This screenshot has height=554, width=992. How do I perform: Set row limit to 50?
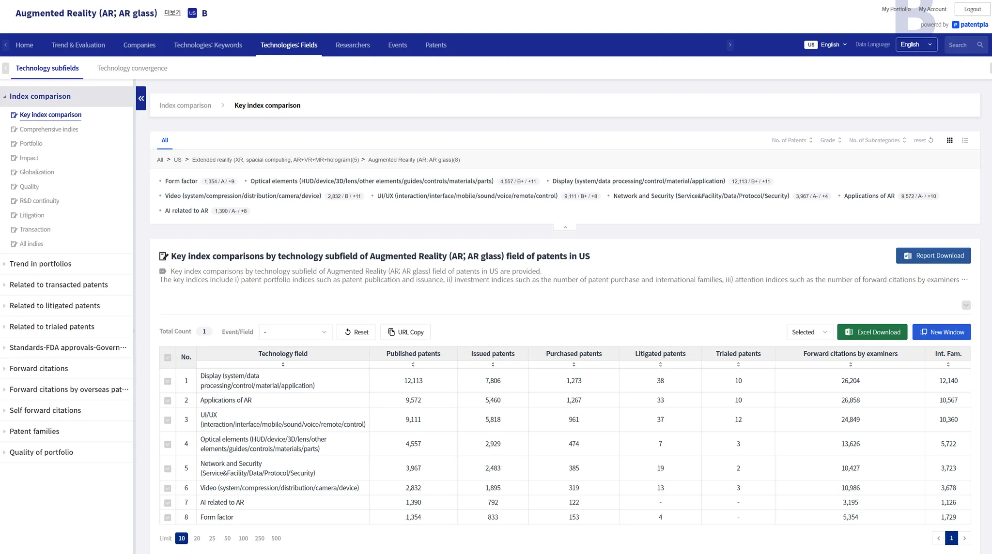click(x=227, y=538)
